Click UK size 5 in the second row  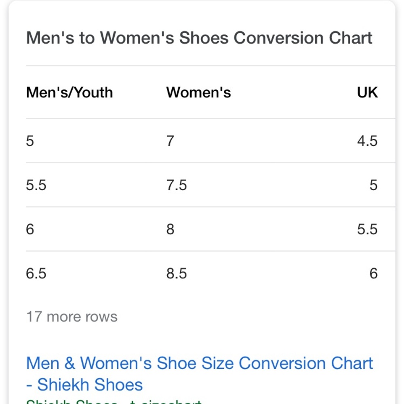click(x=373, y=185)
